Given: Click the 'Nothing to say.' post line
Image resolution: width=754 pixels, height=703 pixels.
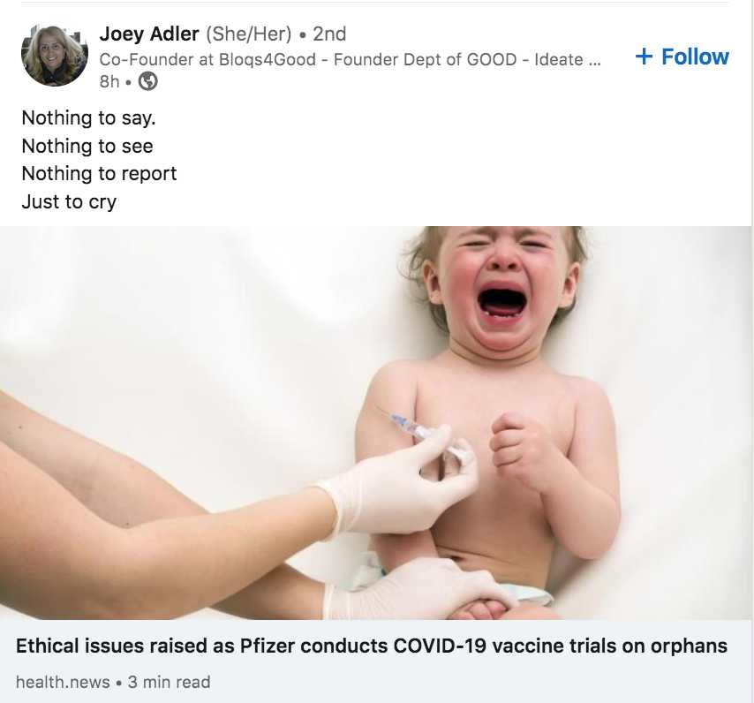Looking at the screenshot, I should 89,117.
